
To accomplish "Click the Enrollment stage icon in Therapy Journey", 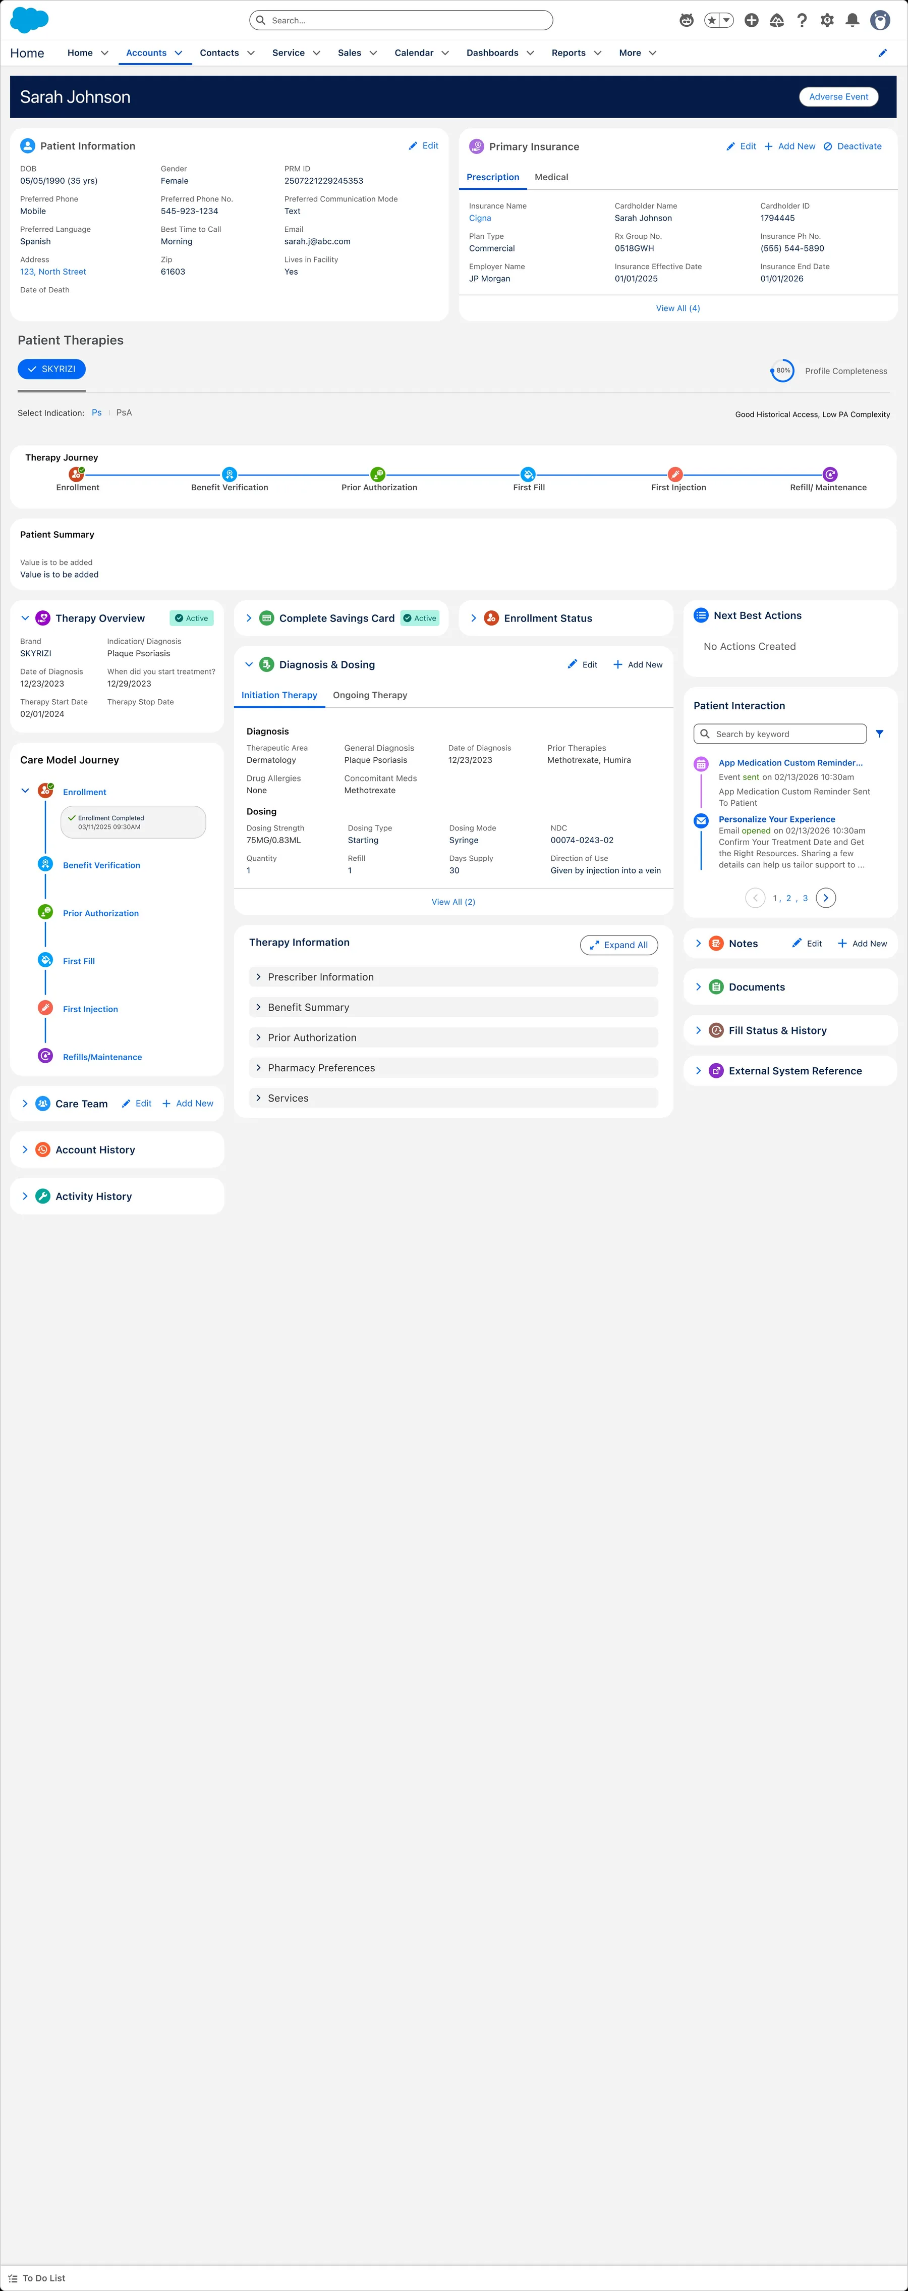I will point(77,474).
